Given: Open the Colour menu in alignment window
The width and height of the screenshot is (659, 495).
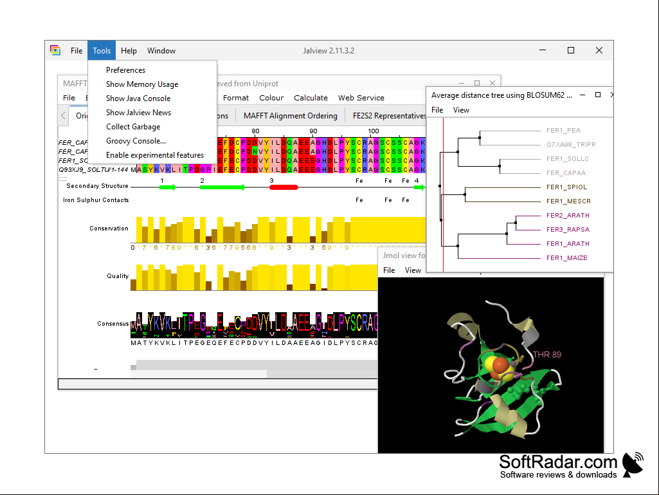Looking at the screenshot, I should 271,98.
